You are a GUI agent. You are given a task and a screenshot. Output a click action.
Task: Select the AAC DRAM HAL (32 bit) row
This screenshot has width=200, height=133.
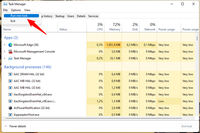(x=98, y=74)
